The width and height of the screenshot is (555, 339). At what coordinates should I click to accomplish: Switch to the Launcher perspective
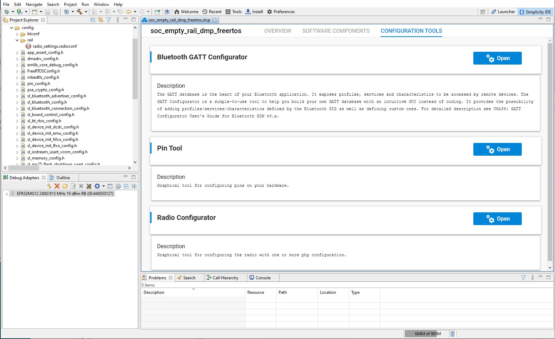503,12
